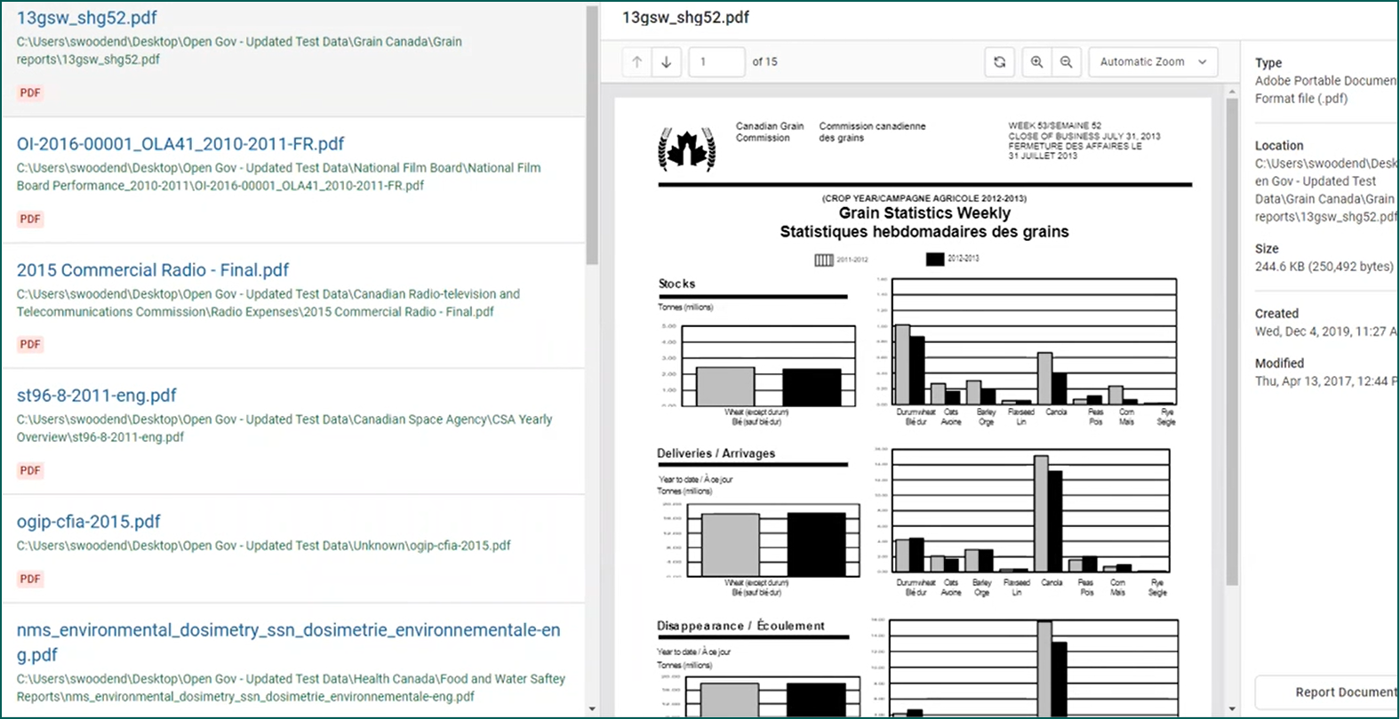Click the results list scrollbar thumb
The width and height of the screenshot is (1400, 719).
(x=592, y=133)
